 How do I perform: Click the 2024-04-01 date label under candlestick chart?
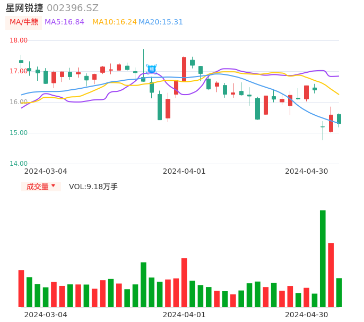pyautogui.click(x=184, y=171)
